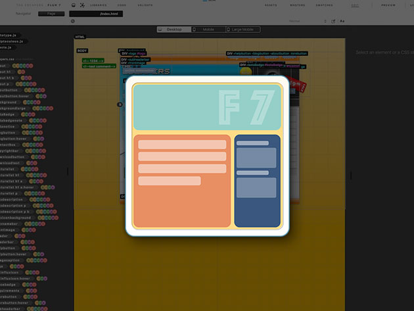Screen dimensions: 414x311
Task: Select Validate in the top toolbar
Action: [145, 5]
